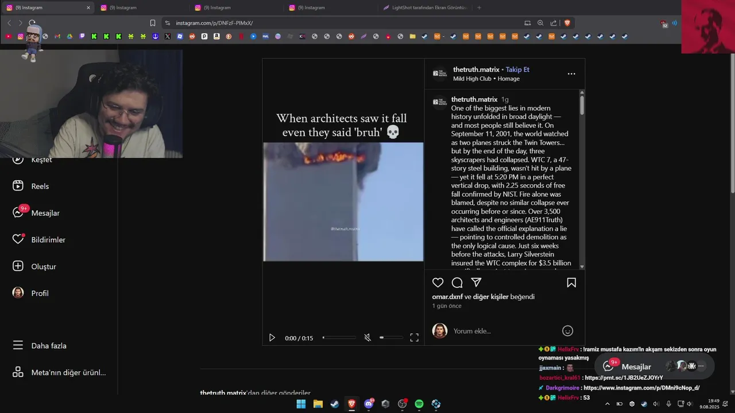Open thetruth.matrix profile from post header
This screenshot has width=735, height=413.
[476, 69]
